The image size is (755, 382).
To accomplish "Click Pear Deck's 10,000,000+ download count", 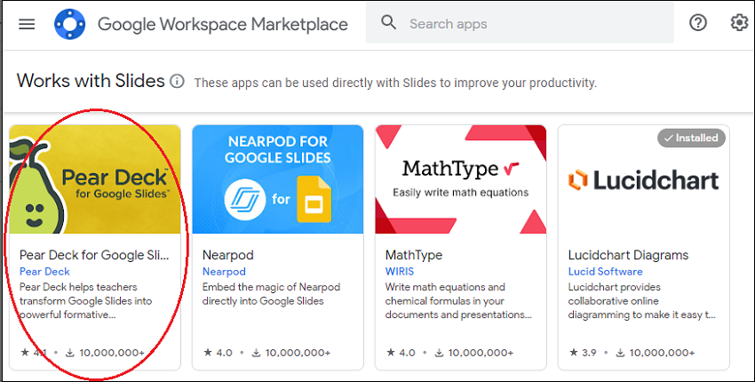I will tap(105, 353).
